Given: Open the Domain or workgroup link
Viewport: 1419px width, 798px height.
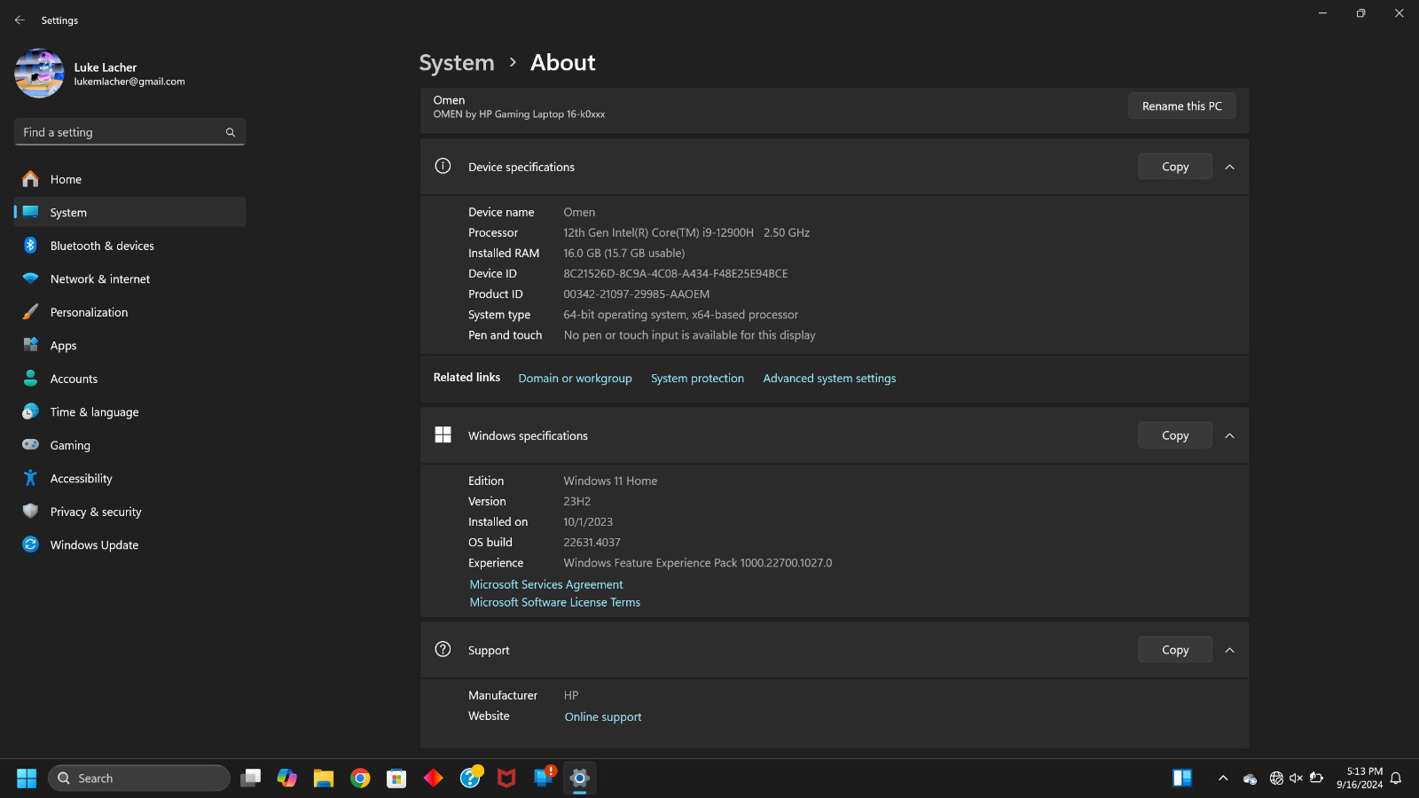Looking at the screenshot, I should (x=575, y=379).
